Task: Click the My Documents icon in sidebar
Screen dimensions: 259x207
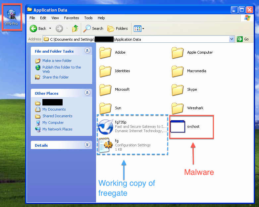Action: [38, 109]
